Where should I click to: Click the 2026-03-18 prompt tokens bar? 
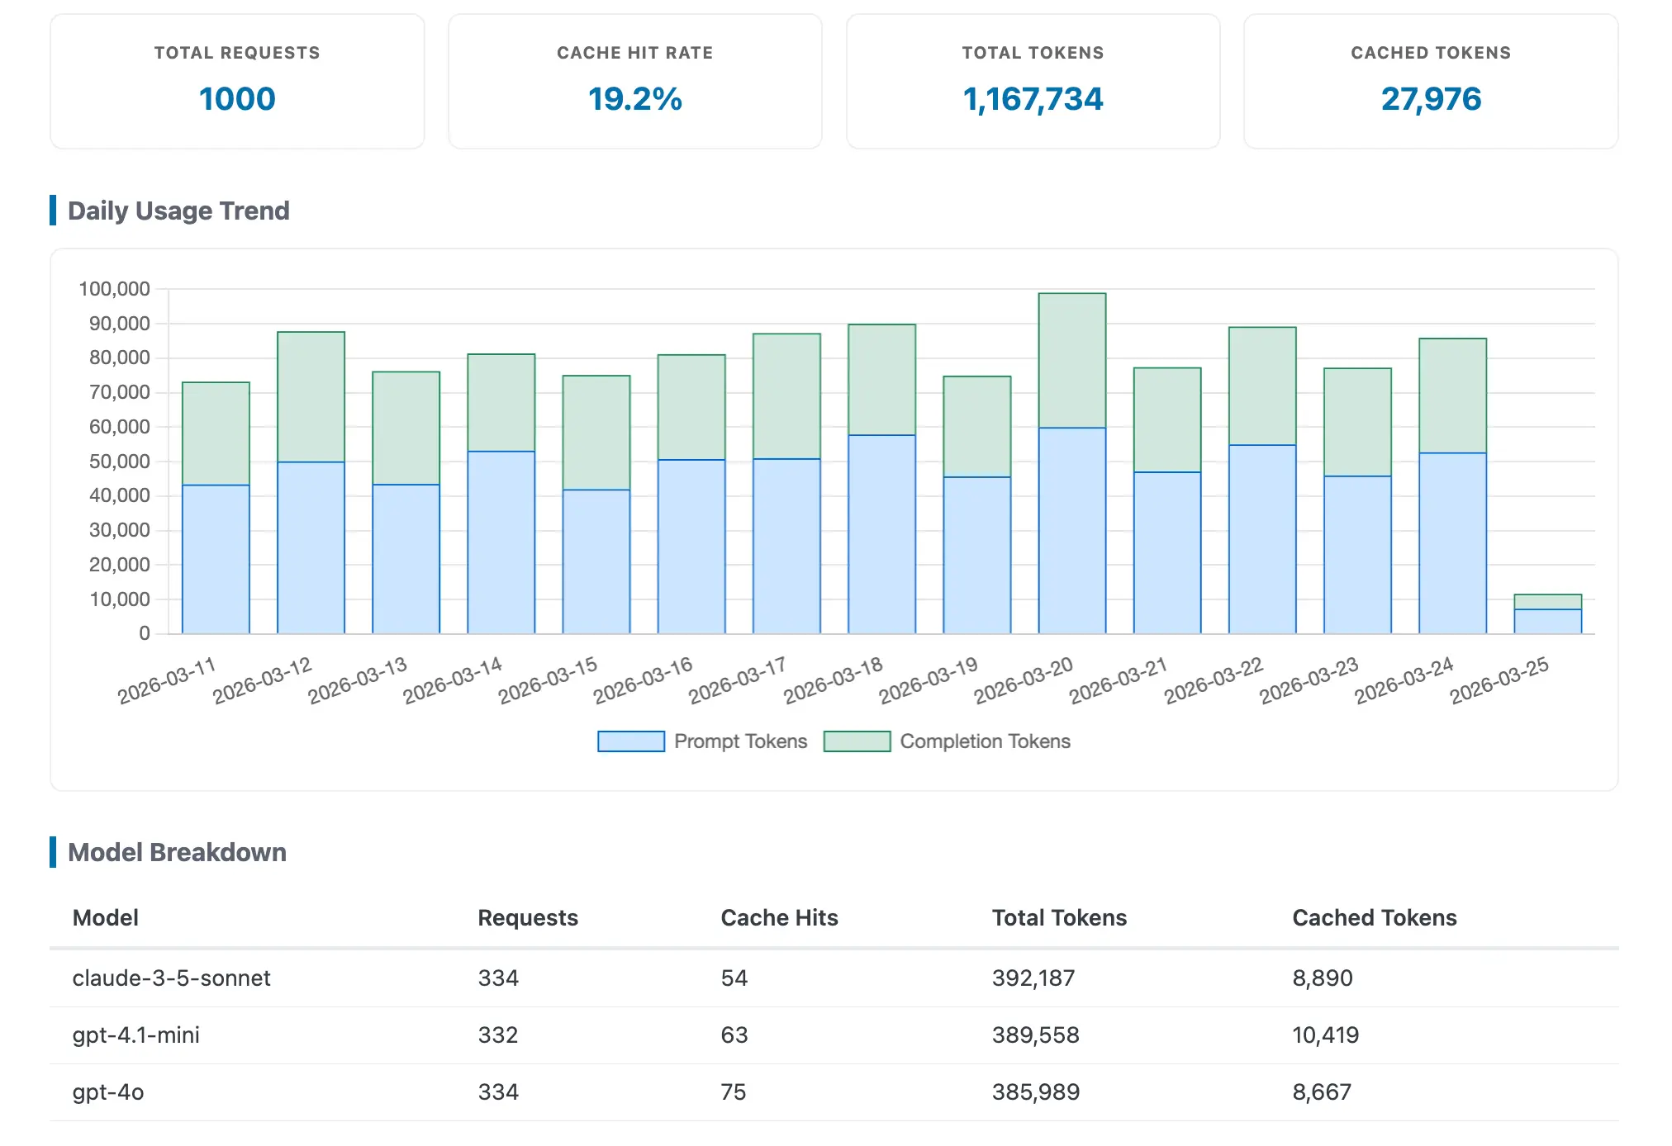(881, 534)
